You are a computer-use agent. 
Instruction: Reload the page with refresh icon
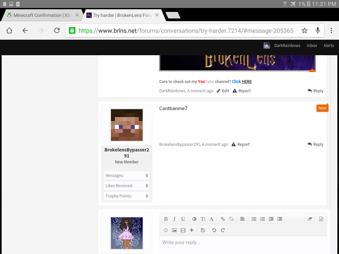[57, 30]
